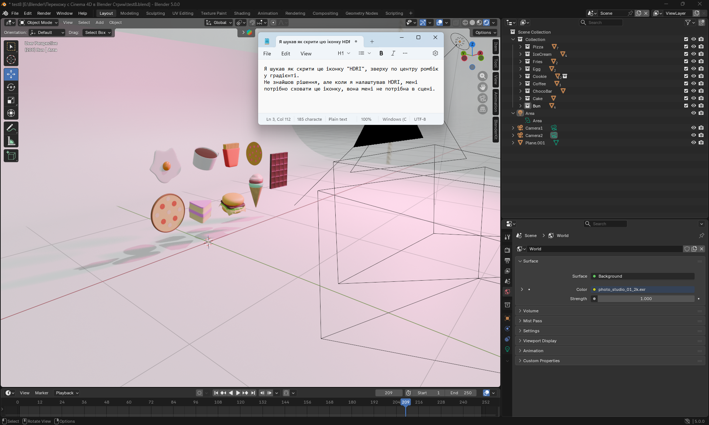Expand the ChocoBar collection tree
Image resolution: width=709 pixels, height=425 pixels.
pyautogui.click(x=520, y=91)
